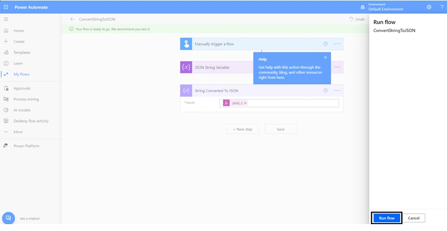Click Undo in the top toolbar
Screen dimensions: 447x231
[357, 19]
